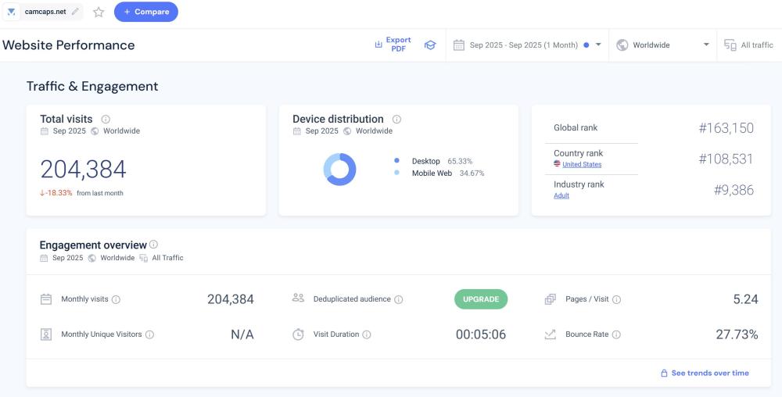Viewport: 782px width, 397px height.
Task: Click the pencil edit icon beside camcaps.net
Action: (x=75, y=12)
